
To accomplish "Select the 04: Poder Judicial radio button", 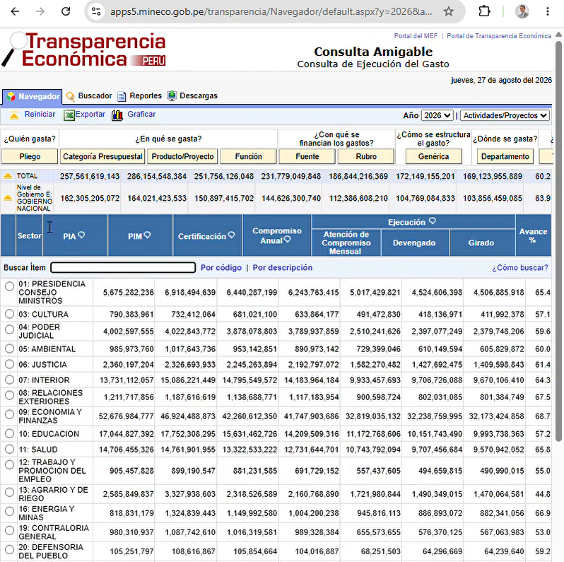I will pos(10,329).
